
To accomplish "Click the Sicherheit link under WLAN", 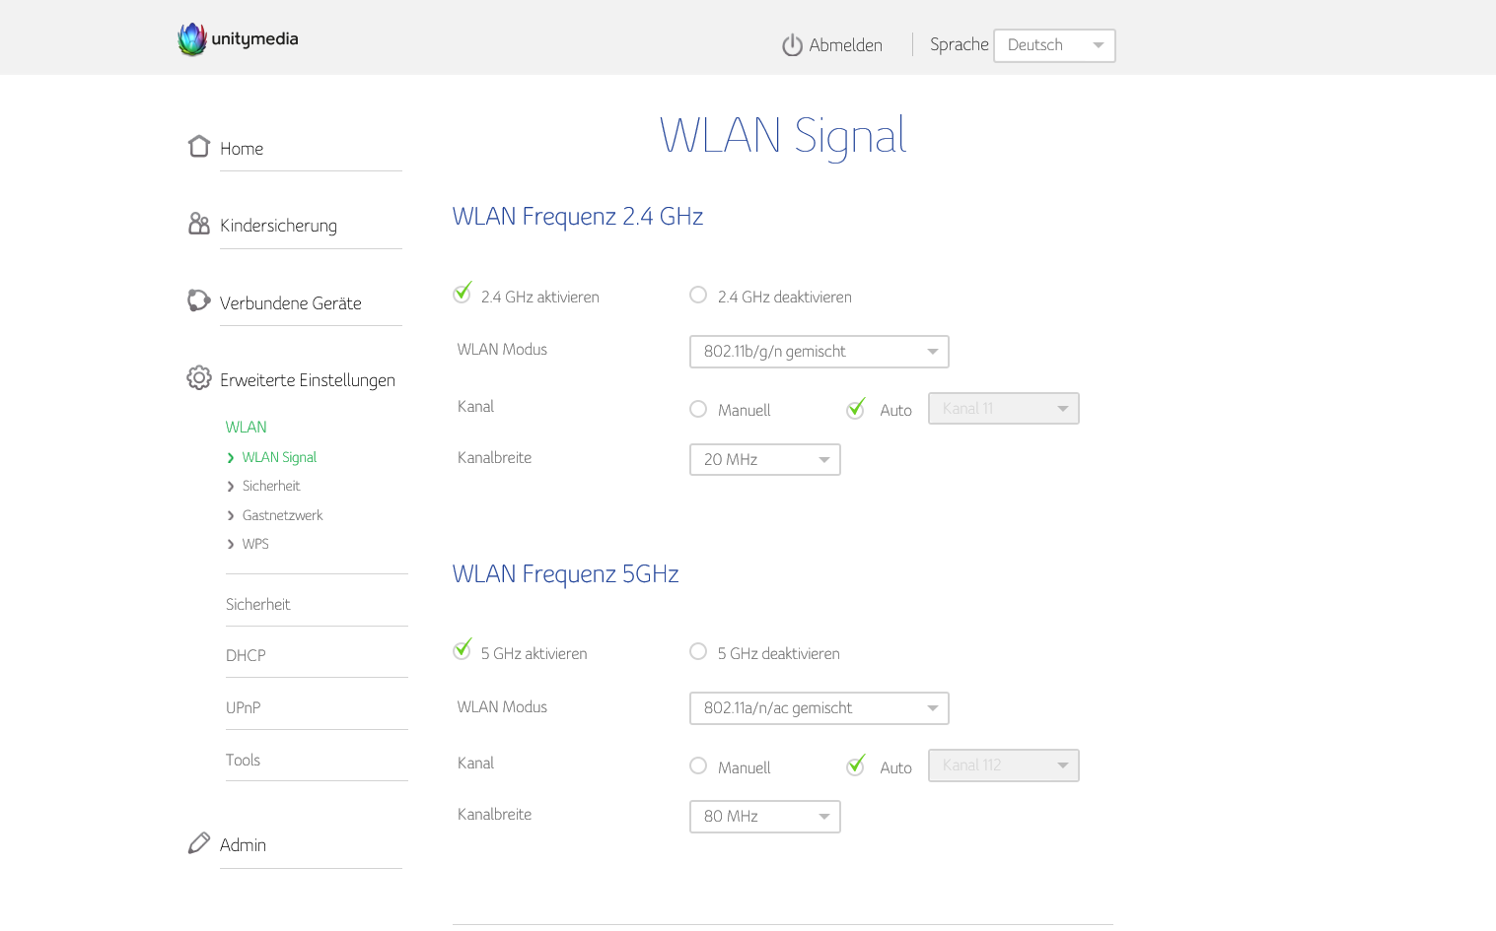I will [271, 486].
